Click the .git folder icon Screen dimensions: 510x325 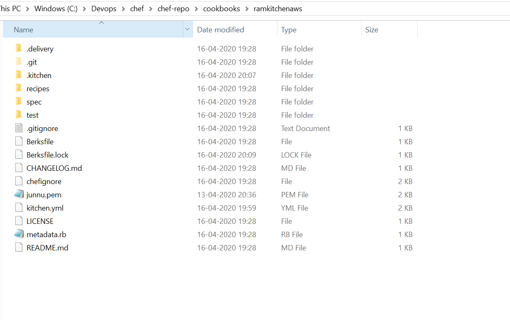[19, 62]
